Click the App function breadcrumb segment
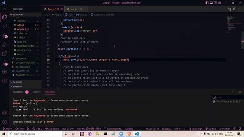Image resolution: width=244 pixels, height=137 pixels. (69, 14)
